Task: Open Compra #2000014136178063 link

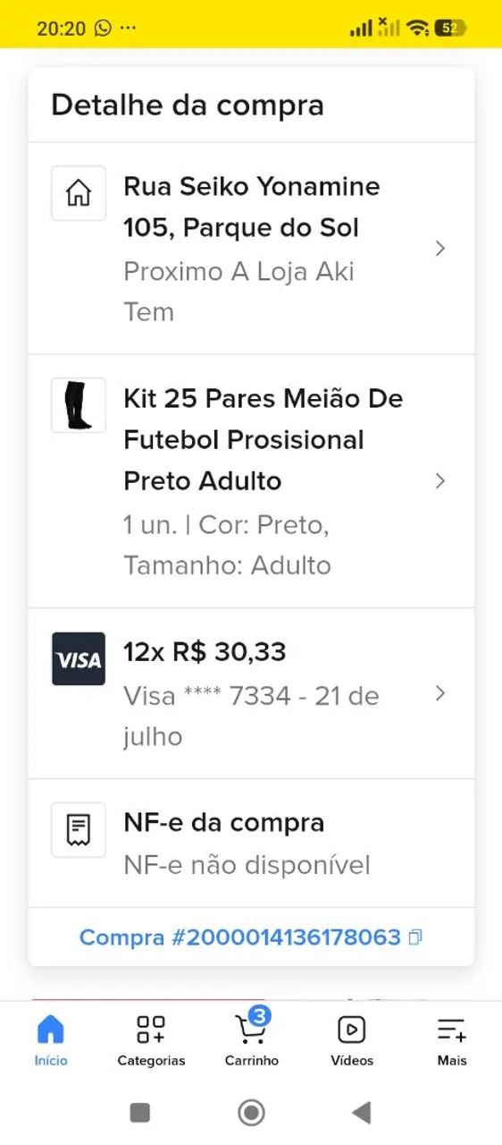Action: click(240, 937)
